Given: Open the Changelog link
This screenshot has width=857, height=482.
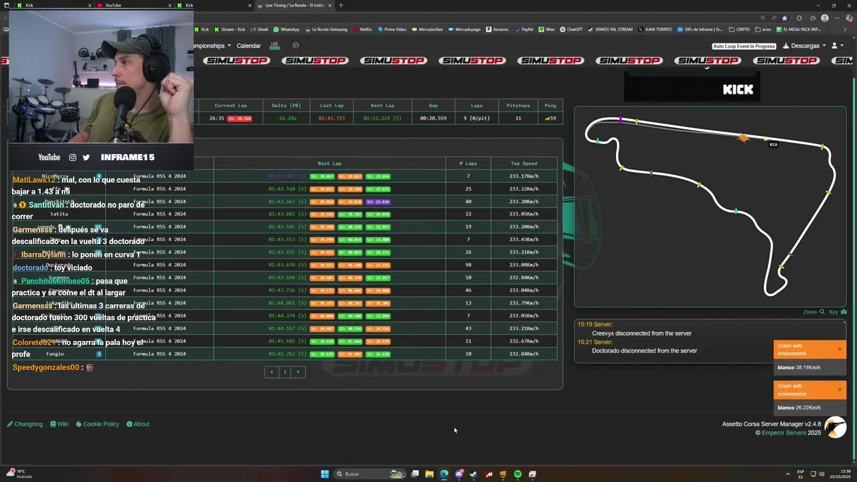Looking at the screenshot, I should [25, 424].
